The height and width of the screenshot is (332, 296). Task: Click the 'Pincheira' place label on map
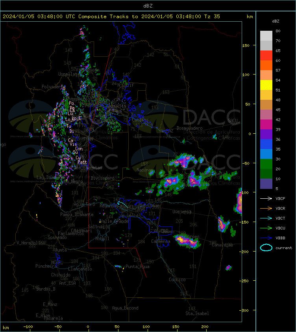click(x=46, y=266)
